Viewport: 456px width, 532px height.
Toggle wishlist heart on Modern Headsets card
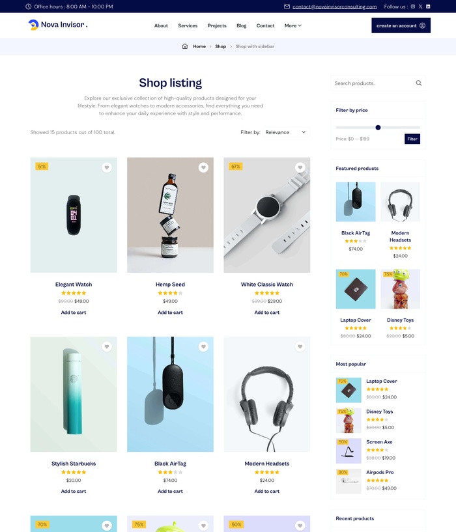[300, 346]
